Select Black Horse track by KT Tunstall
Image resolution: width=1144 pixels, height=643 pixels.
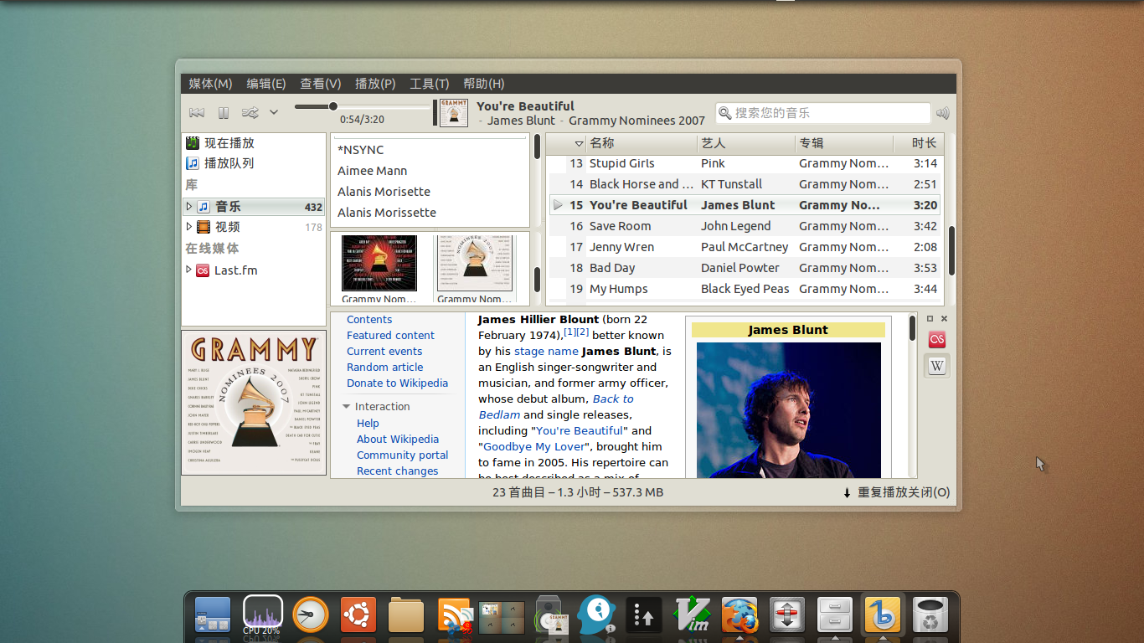click(x=745, y=184)
